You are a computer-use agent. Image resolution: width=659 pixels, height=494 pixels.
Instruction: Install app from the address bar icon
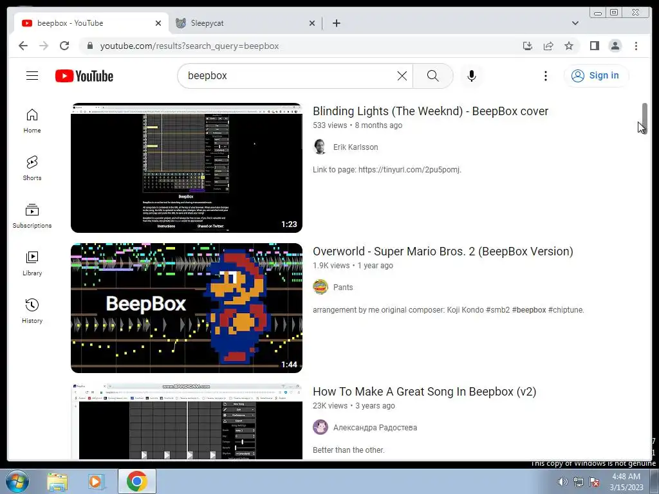[x=528, y=46]
